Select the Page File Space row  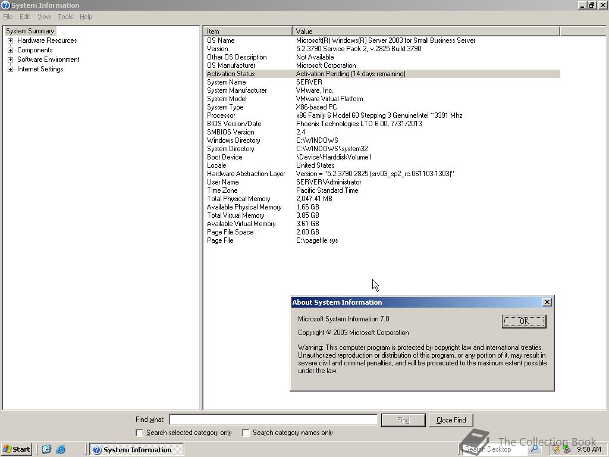click(382, 233)
